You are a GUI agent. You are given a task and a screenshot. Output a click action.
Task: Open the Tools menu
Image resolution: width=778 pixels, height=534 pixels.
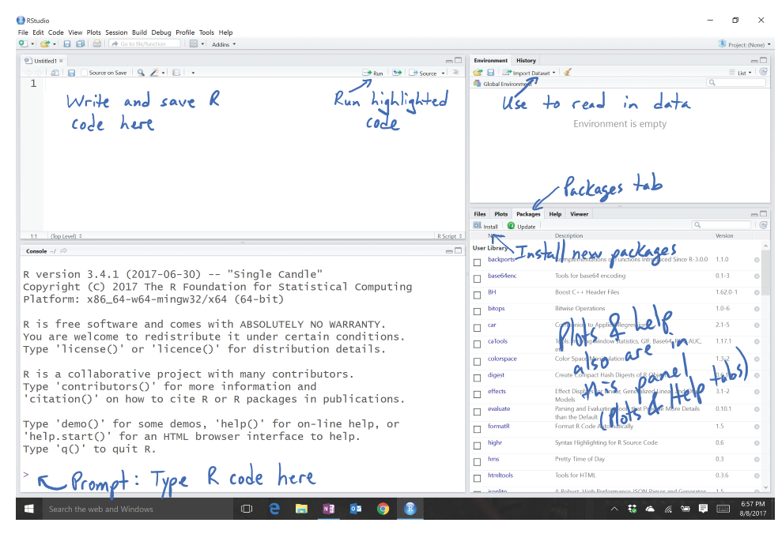pyautogui.click(x=206, y=32)
